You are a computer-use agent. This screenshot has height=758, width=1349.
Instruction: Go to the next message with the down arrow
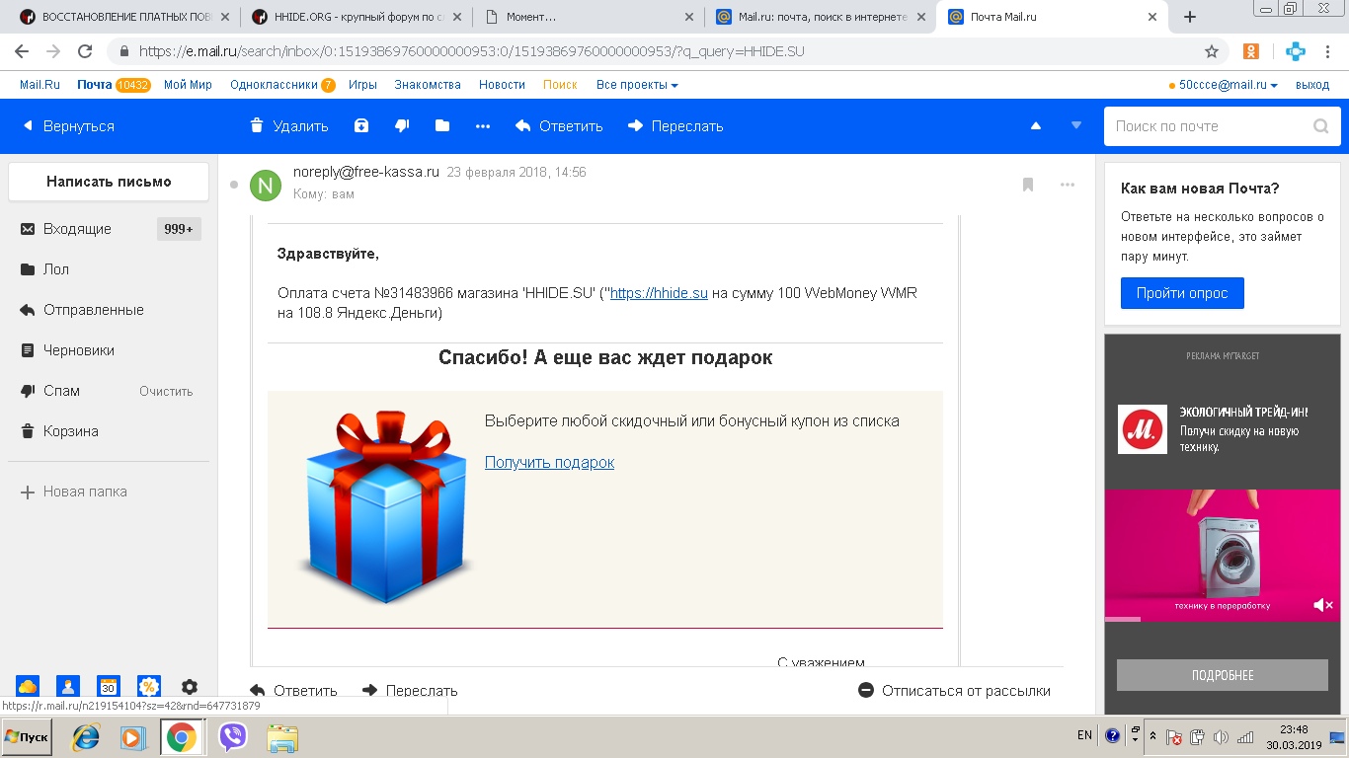click(1076, 125)
